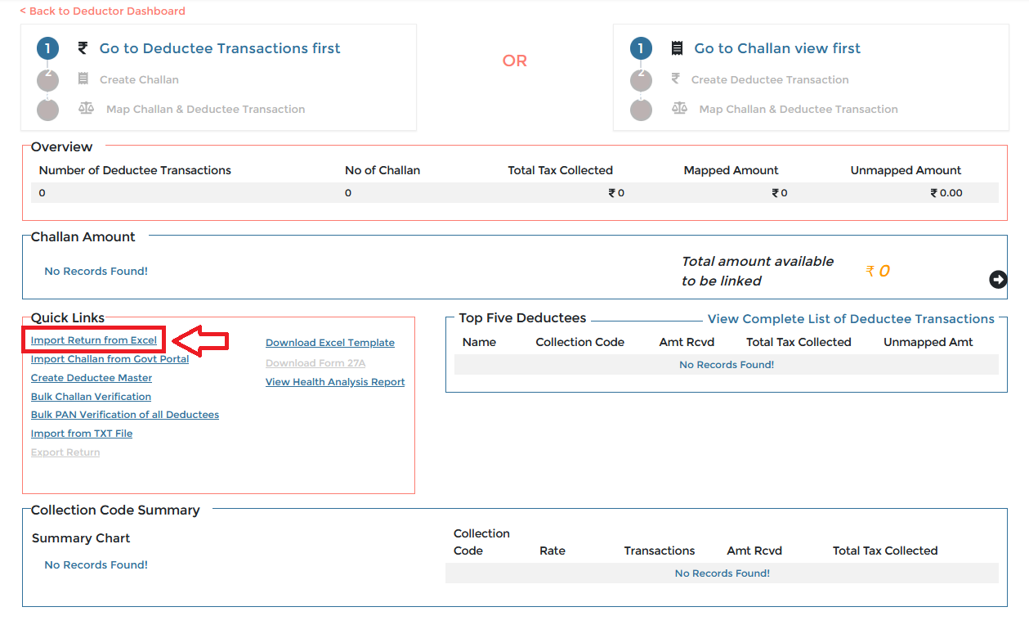
Task: Run Bulk PAN Verification of all Deductees
Action: 125,415
